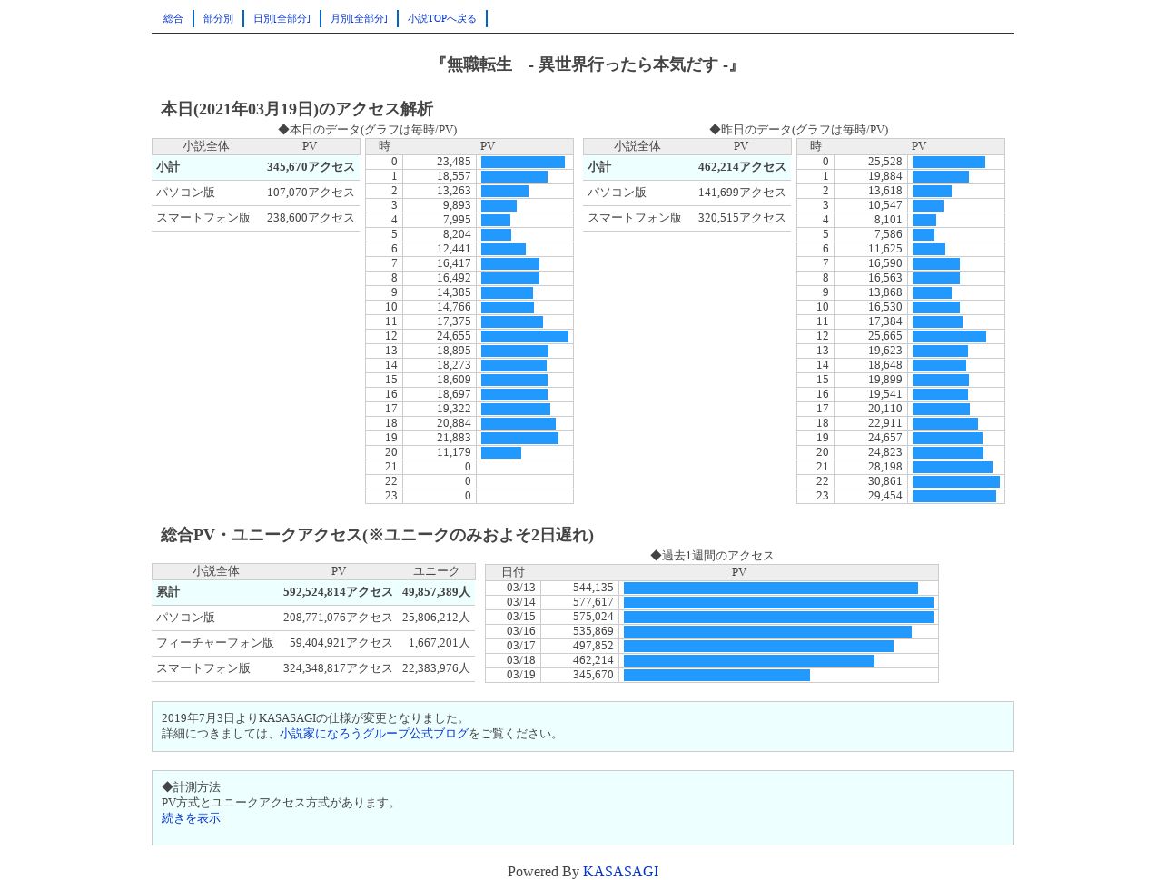
Task: Select yesterday's パソコン版 141,699アクセス
Action: pos(742,193)
